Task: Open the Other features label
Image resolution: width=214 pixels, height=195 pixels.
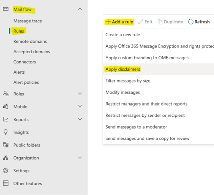Action: (x=27, y=183)
